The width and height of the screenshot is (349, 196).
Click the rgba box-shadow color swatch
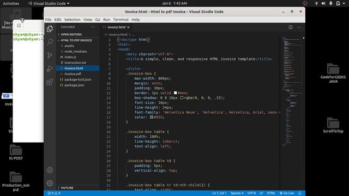click(182, 97)
